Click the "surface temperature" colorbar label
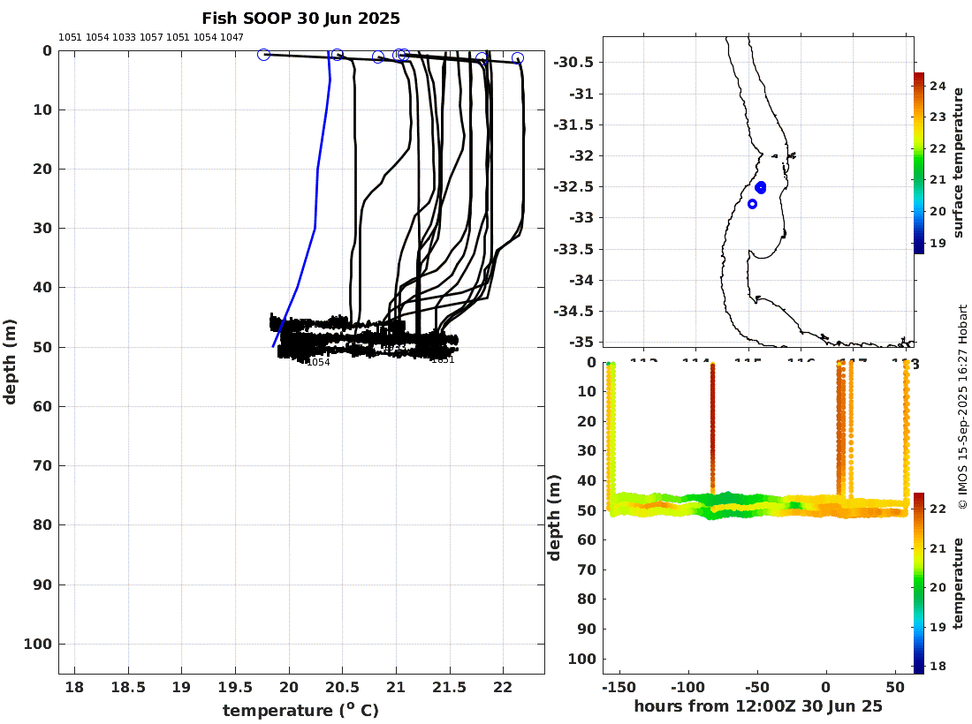 pyautogui.click(x=959, y=162)
